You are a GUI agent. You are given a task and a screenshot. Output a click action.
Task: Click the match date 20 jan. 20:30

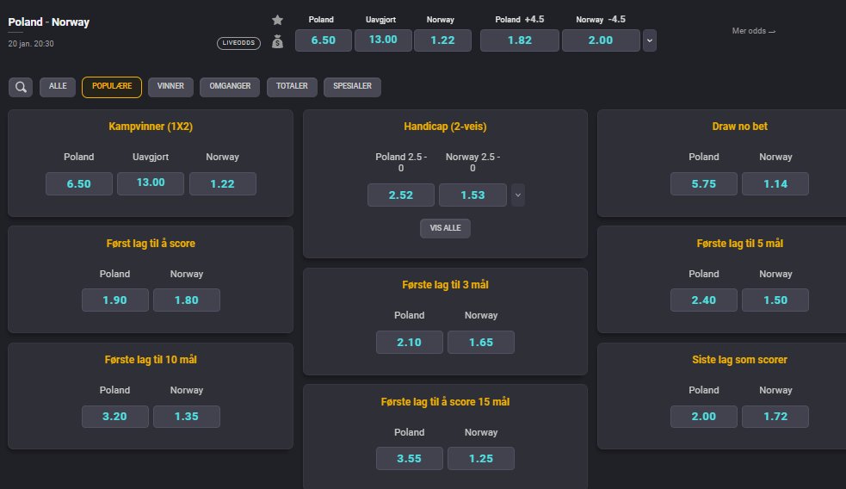31,44
